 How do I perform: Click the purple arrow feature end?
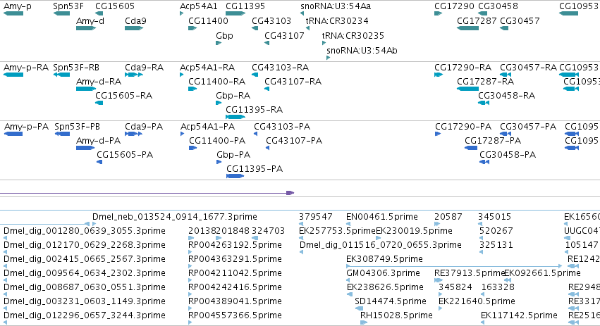click(290, 193)
